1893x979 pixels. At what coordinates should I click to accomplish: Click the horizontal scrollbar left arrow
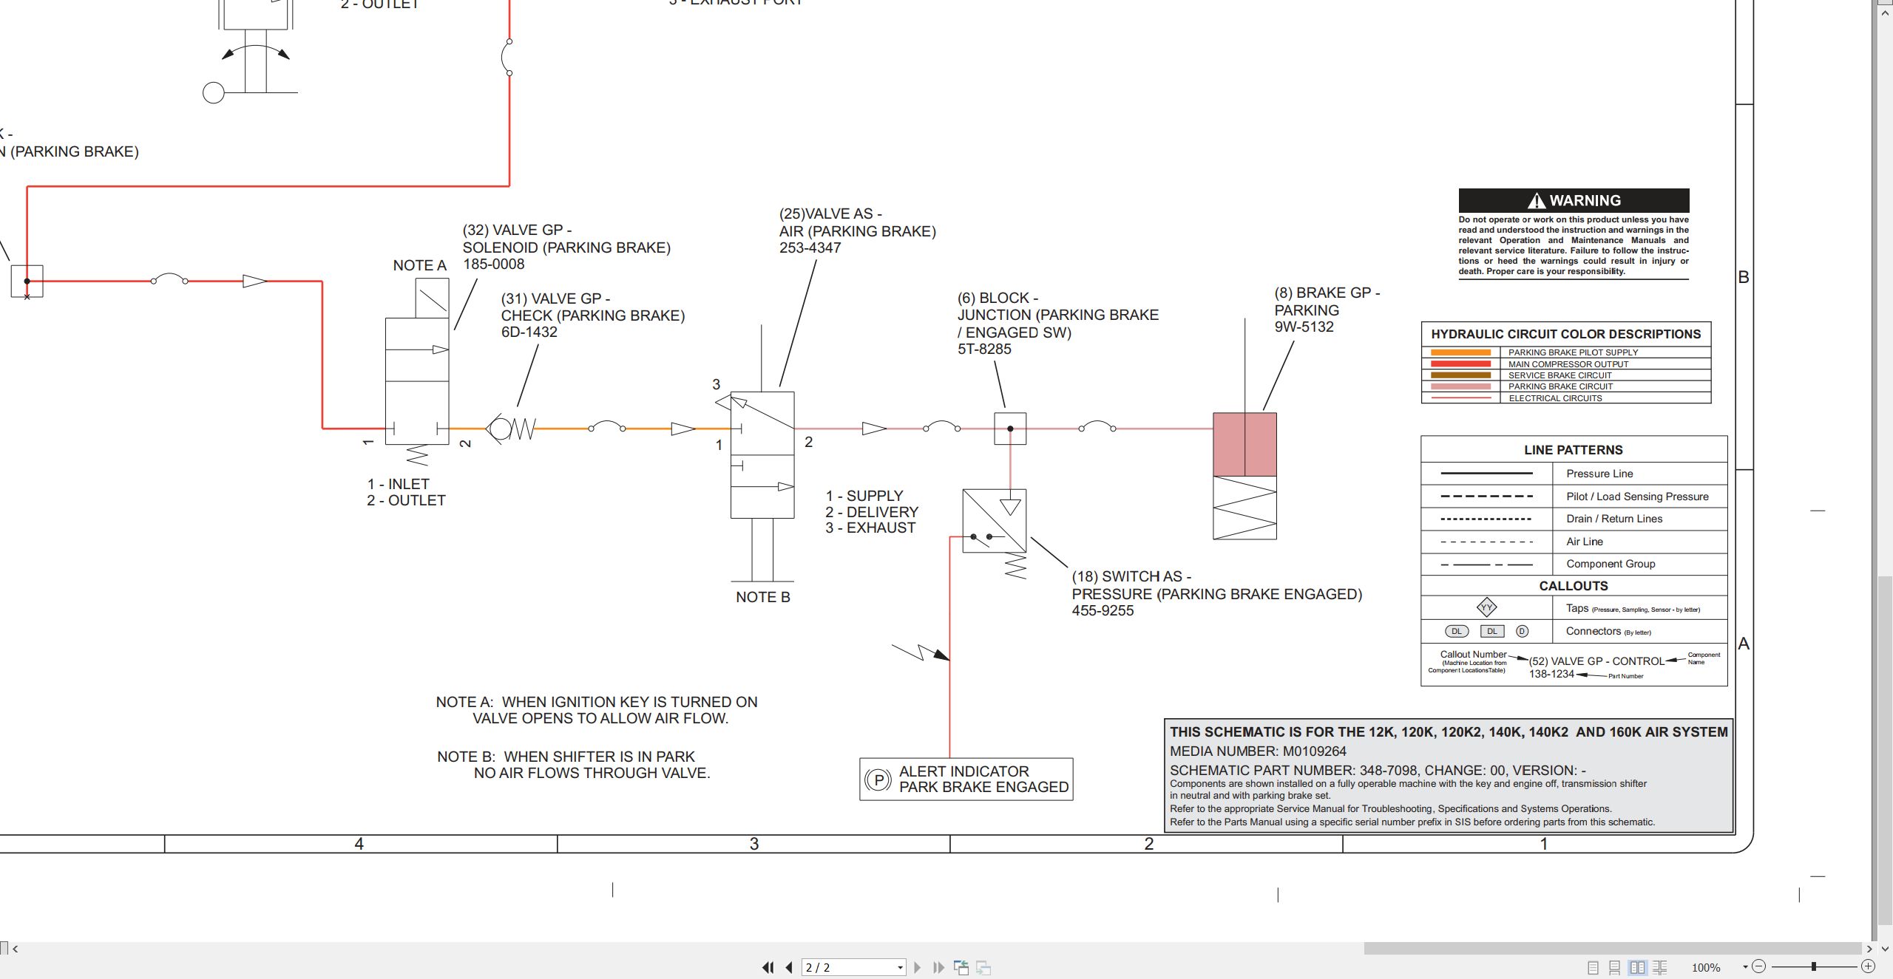pyautogui.click(x=15, y=949)
